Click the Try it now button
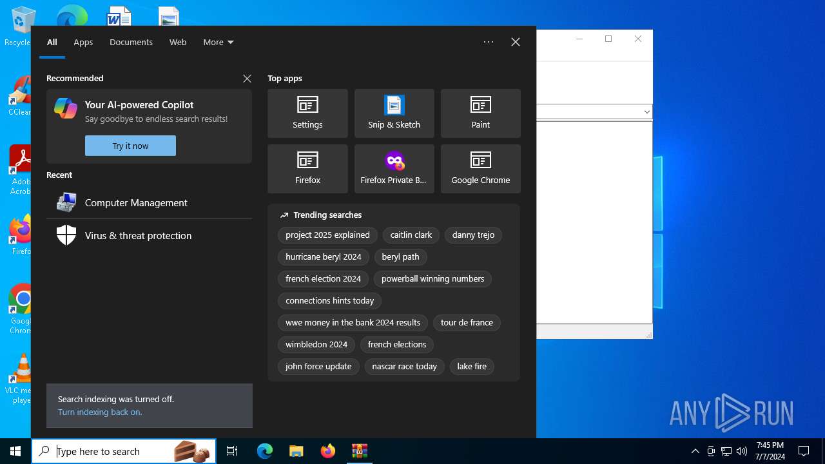The width and height of the screenshot is (825, 464). [130, 146]
